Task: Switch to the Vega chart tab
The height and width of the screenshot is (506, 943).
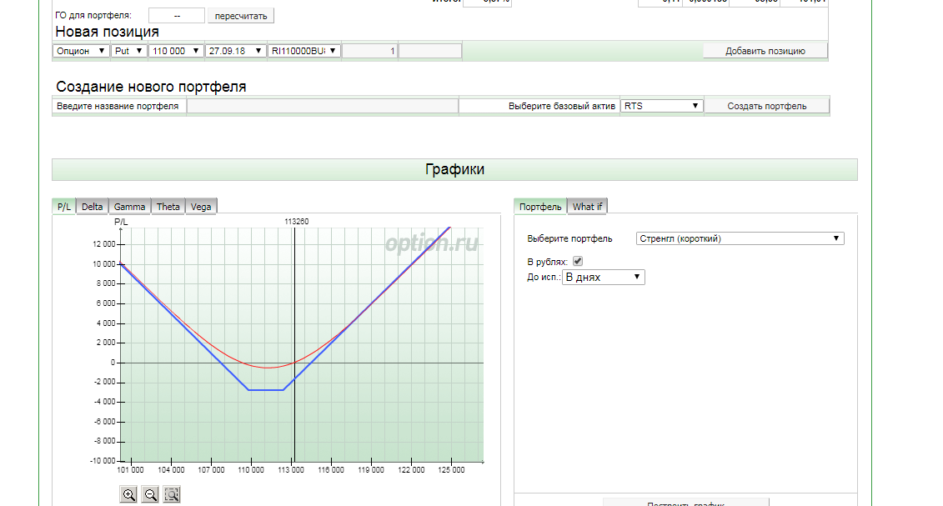Action: pos(201,206)
